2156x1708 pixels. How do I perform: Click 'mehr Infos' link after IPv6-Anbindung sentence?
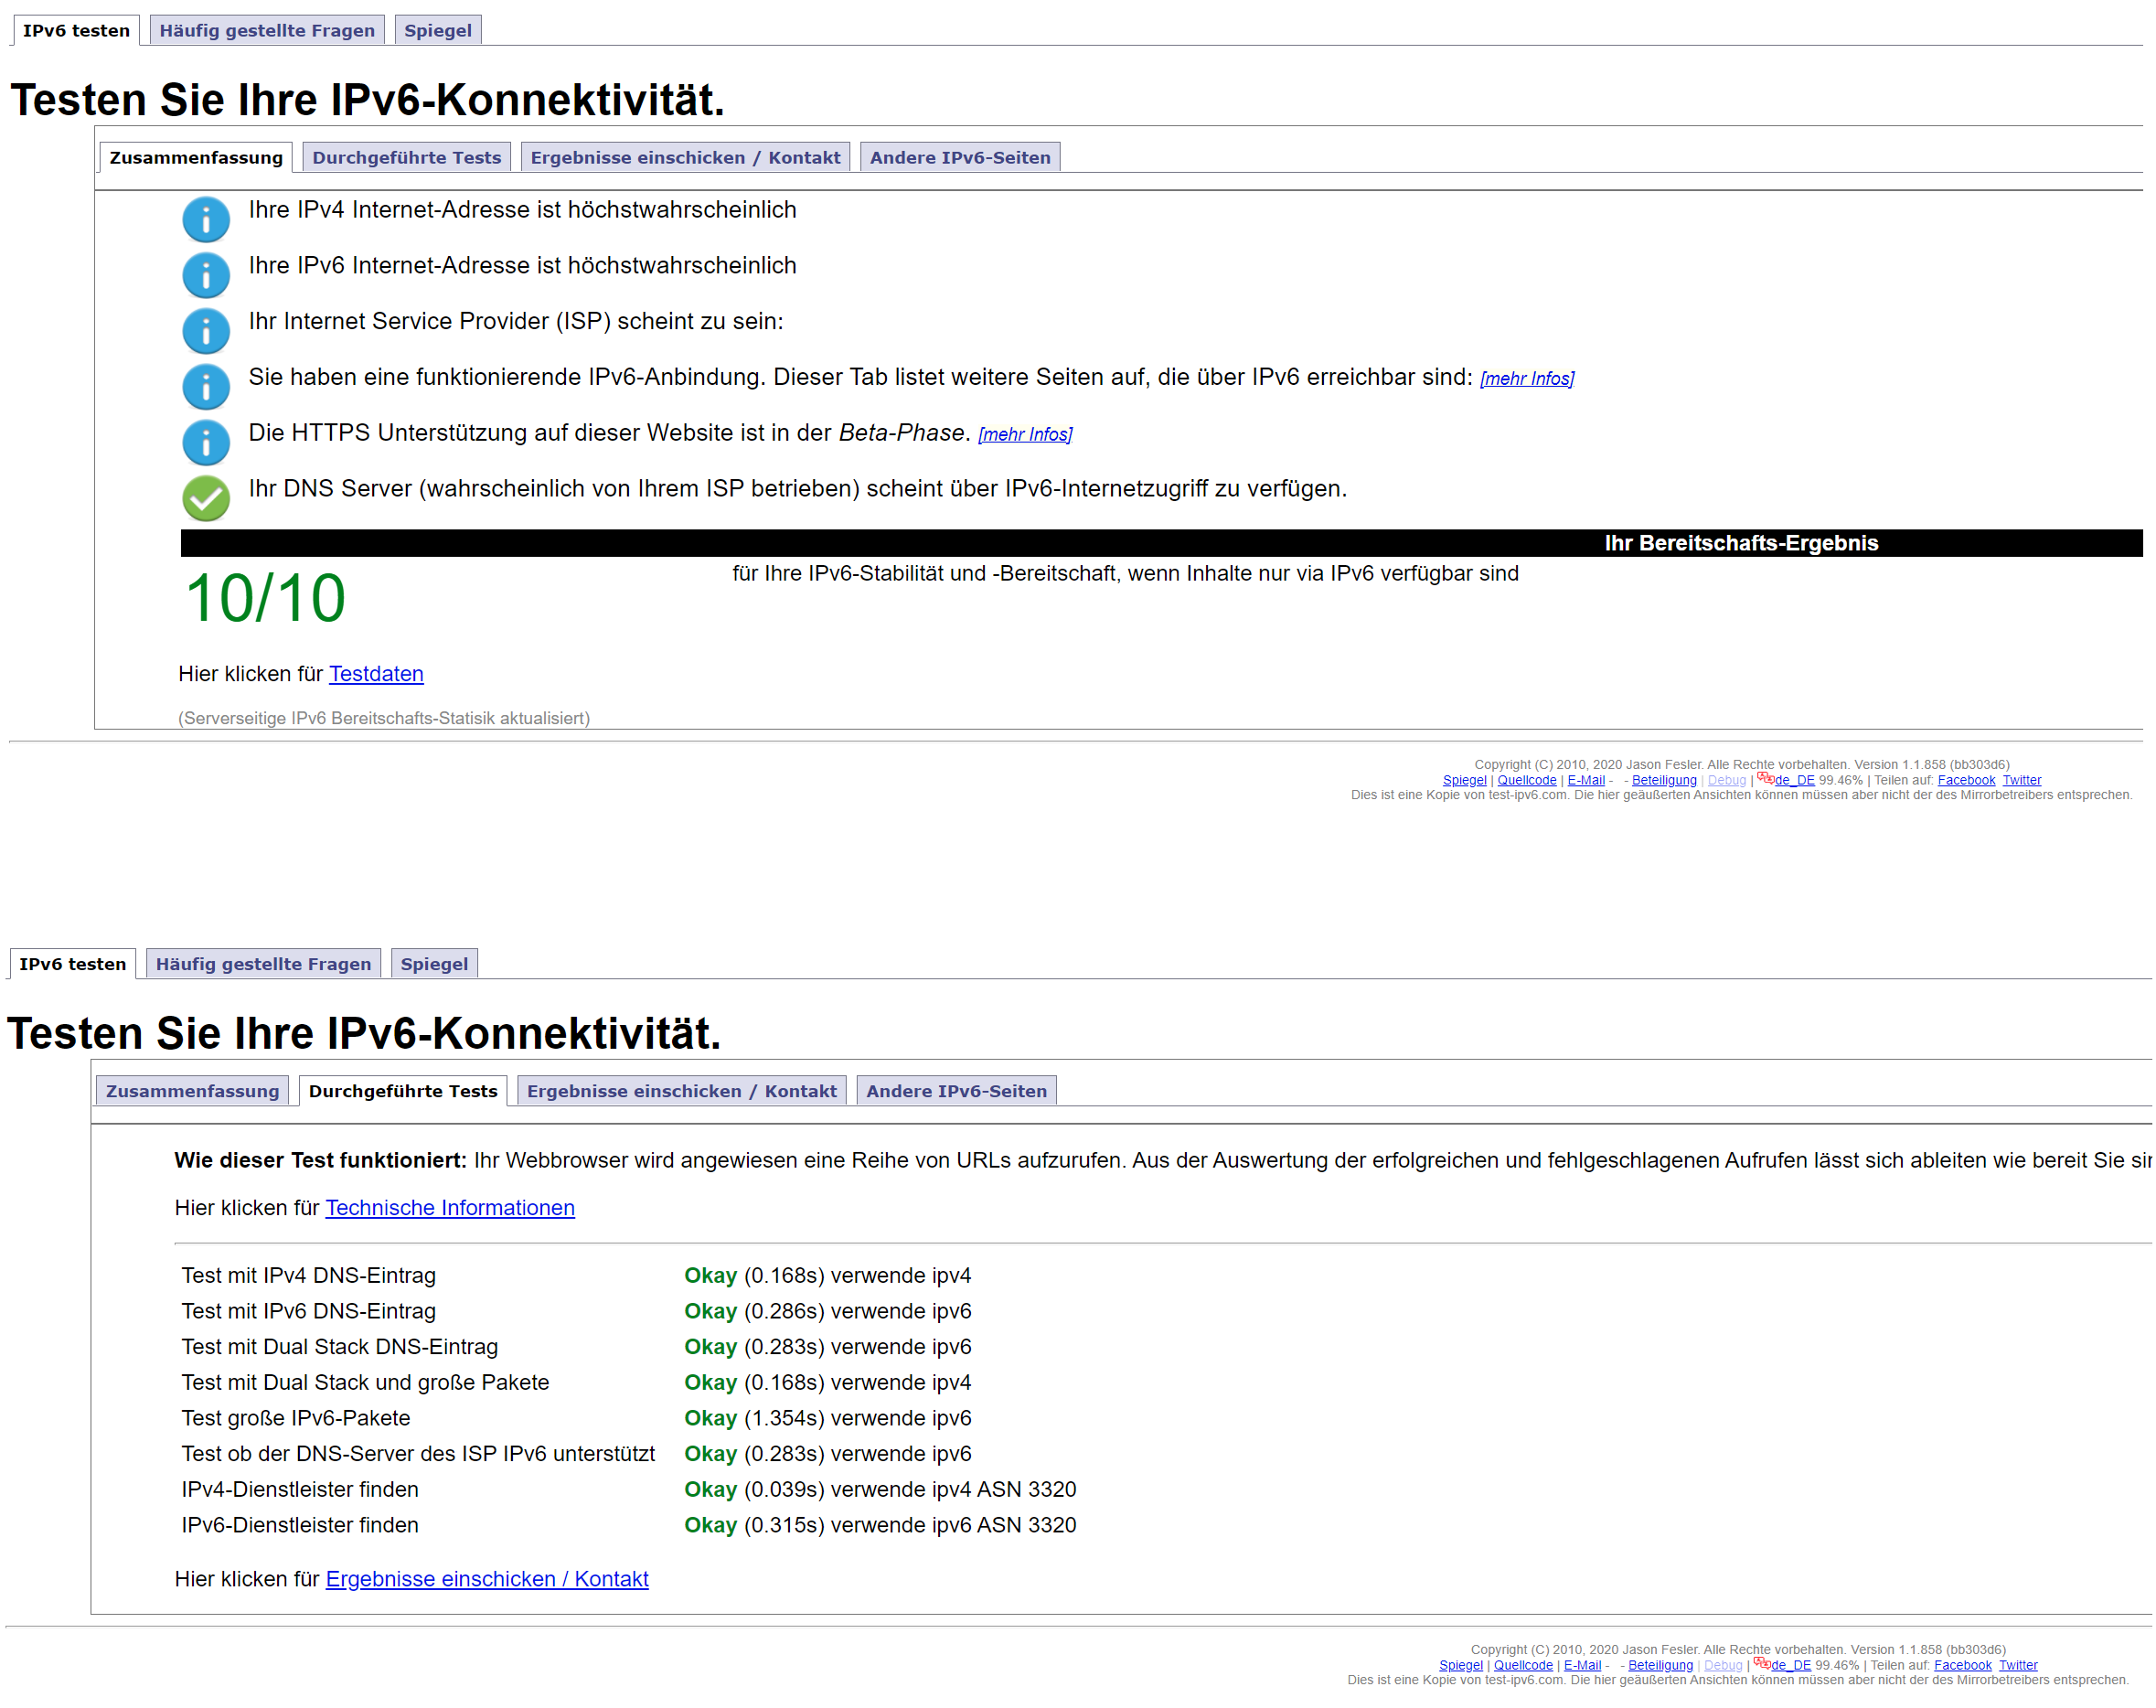(x=1526, y=379)
